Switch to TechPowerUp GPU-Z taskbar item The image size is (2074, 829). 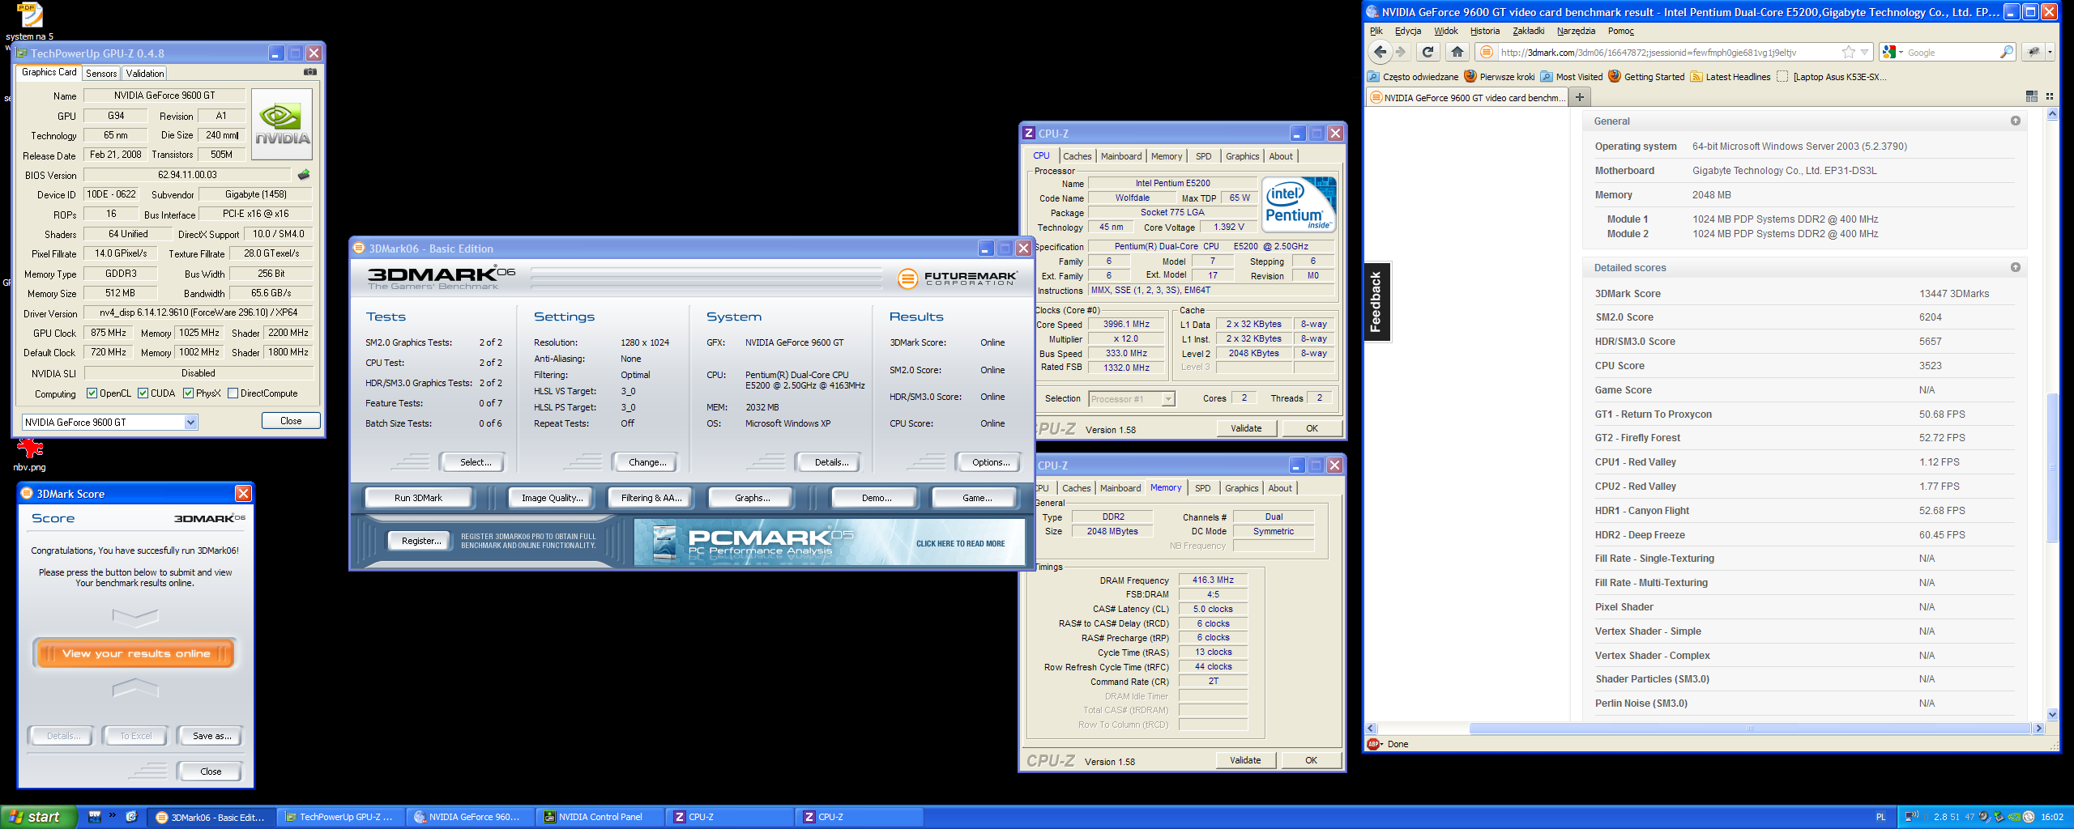(339, 817)
